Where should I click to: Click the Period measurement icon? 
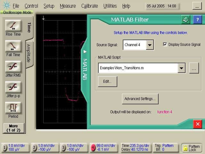coord(13,107)
